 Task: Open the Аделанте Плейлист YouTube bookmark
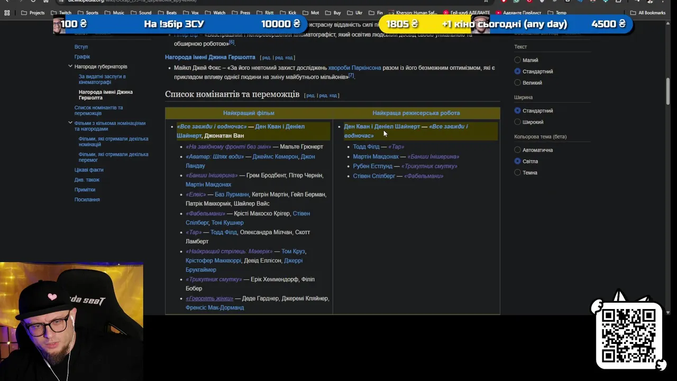pos(519,13)
